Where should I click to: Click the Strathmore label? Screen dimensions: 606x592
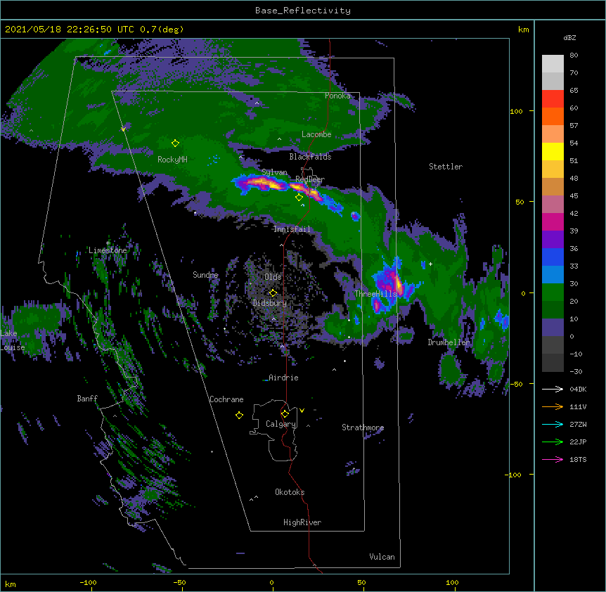click(363, 427)
